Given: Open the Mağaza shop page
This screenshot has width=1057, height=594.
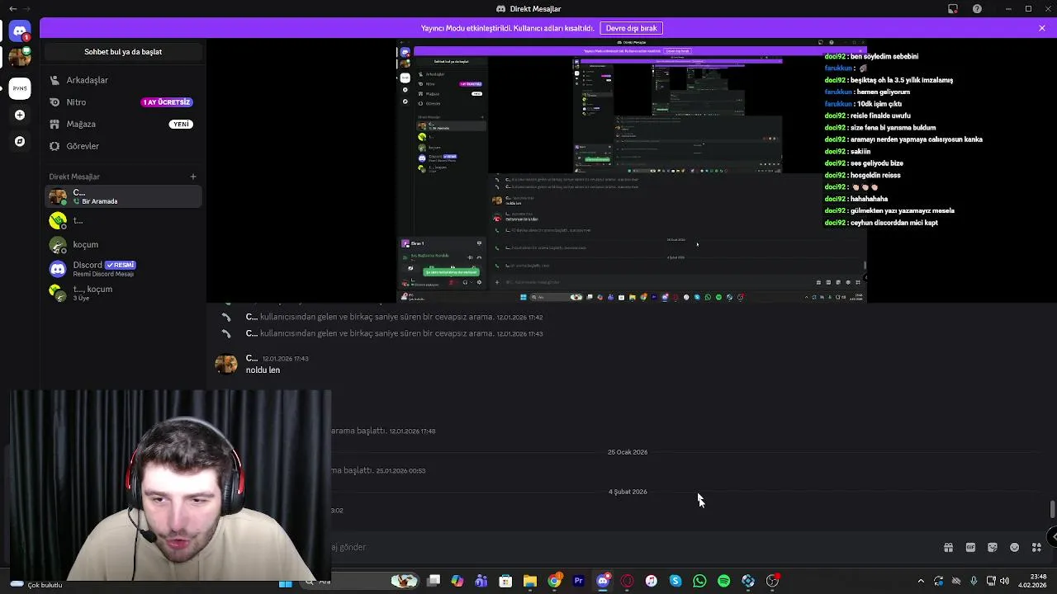Looking at the screenshot, I should coord(122,124).
